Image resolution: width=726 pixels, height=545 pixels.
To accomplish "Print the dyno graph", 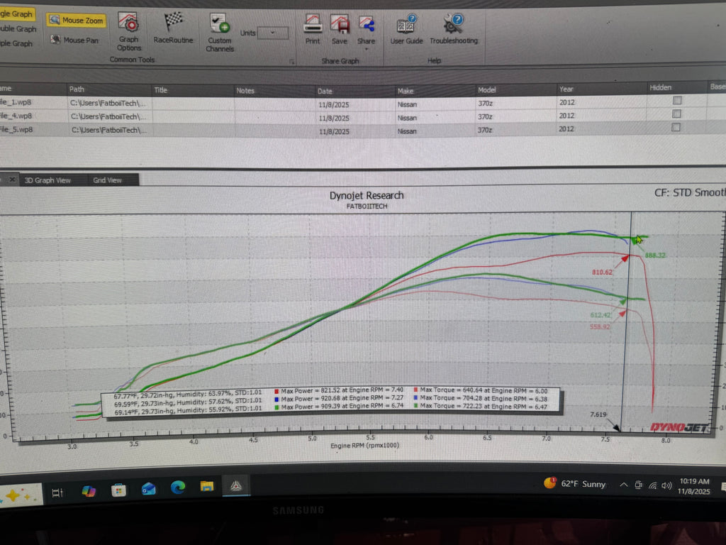I will click(x=313, y=31).
